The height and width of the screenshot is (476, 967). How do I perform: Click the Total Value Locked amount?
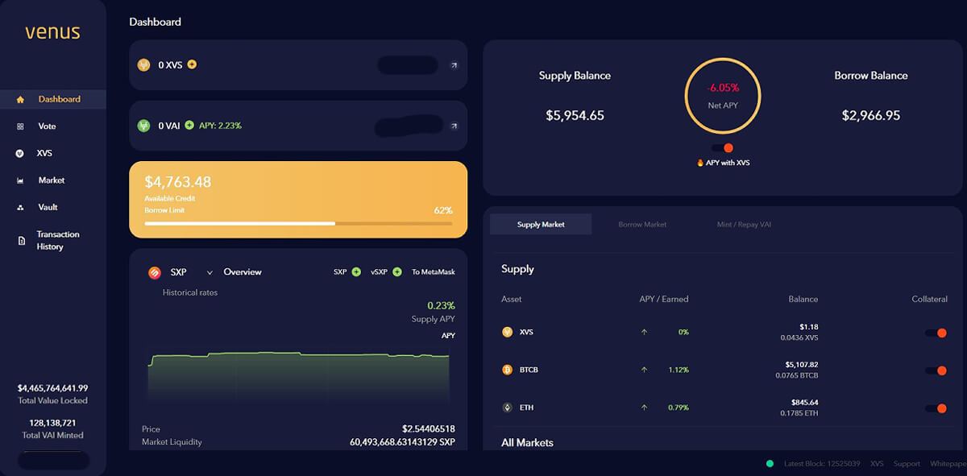[x=53, y=388]
